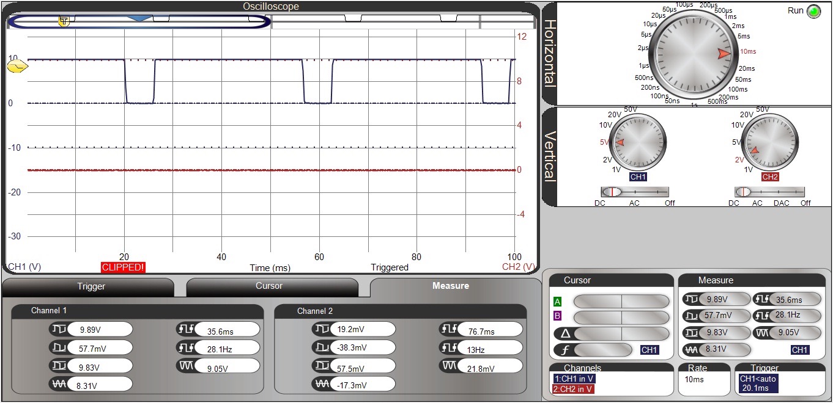This screenshot has height=403, width=833.
Task: Click the 10ms Rate value
Action: click(694, 379)
